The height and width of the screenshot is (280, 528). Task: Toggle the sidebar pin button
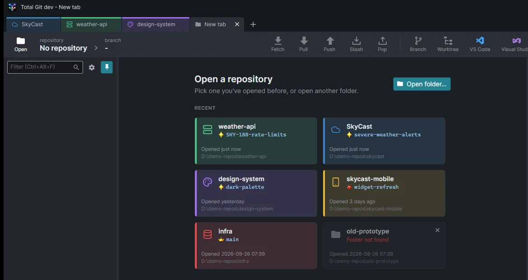point(107,67)
